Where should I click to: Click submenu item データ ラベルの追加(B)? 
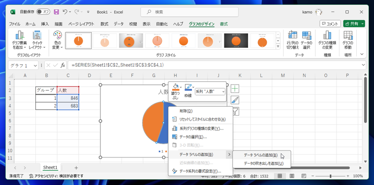click(x=261, y=155)
